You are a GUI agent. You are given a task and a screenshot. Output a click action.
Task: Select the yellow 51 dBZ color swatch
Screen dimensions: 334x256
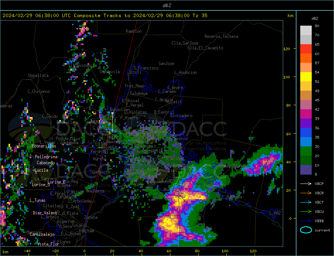tap(306, 77)
